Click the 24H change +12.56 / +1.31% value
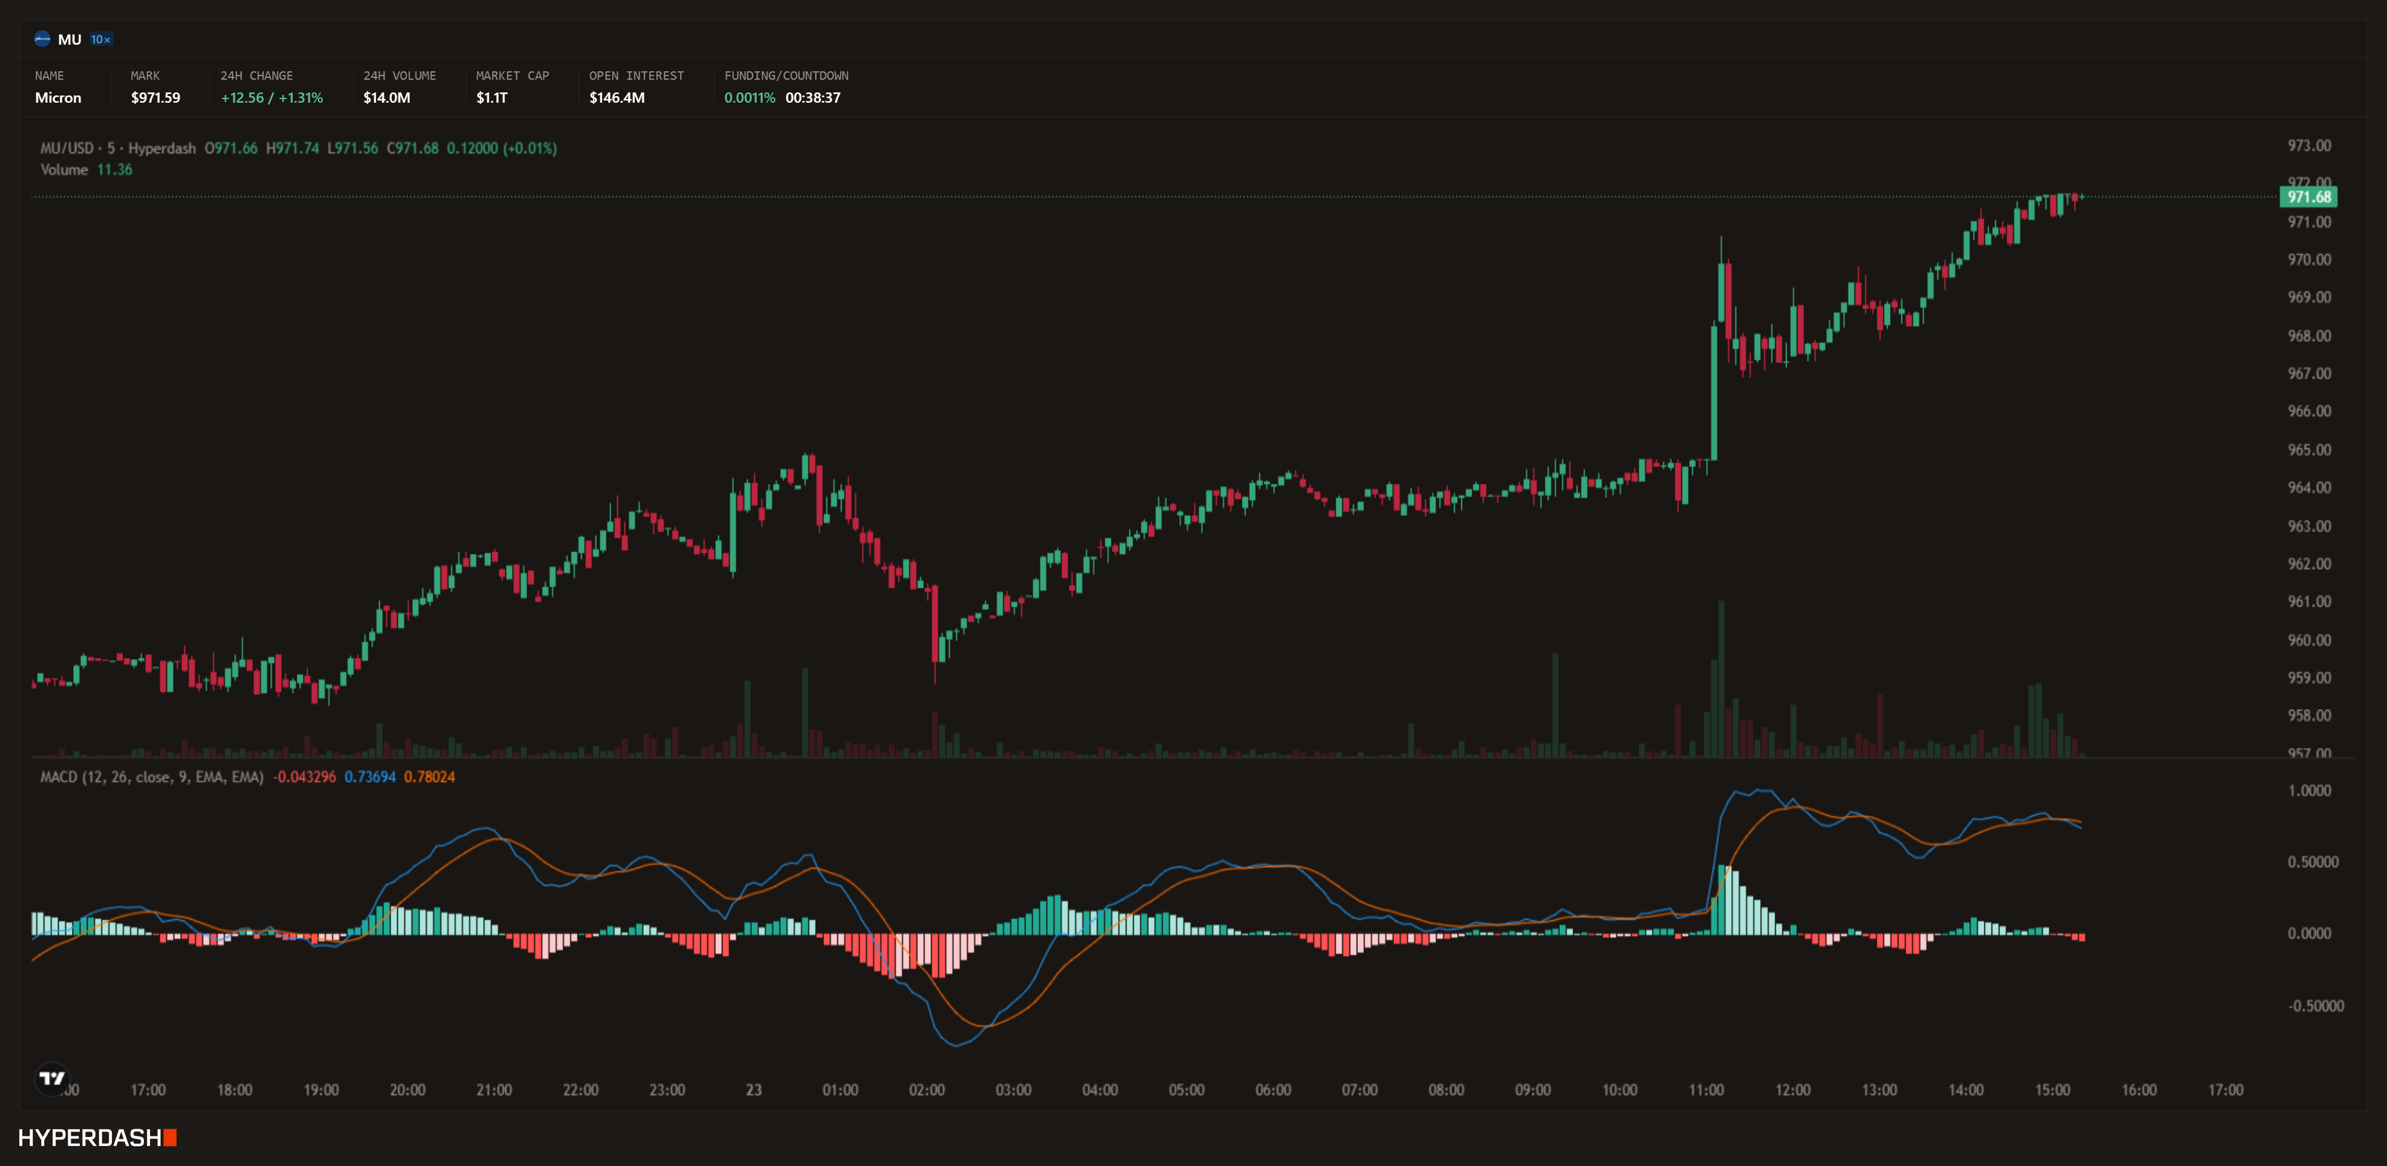The image size is (2387, 1166). click(x=271, y=97)
